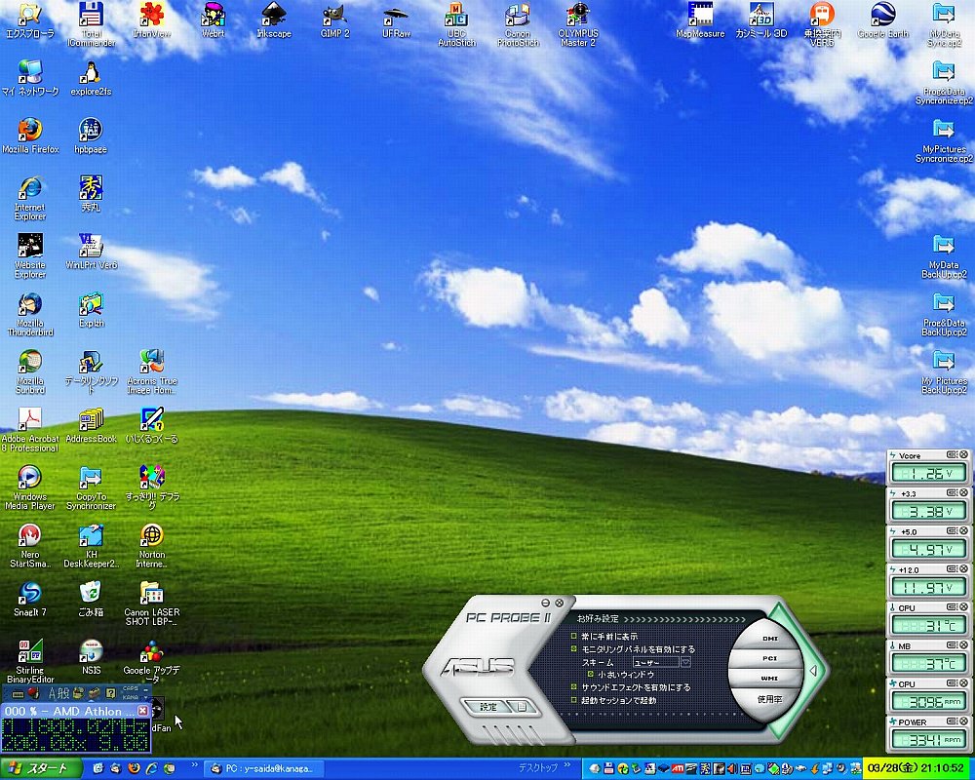
Task: Click the CopyTo Synchronizer desktop icon
Action: point(91,487)
